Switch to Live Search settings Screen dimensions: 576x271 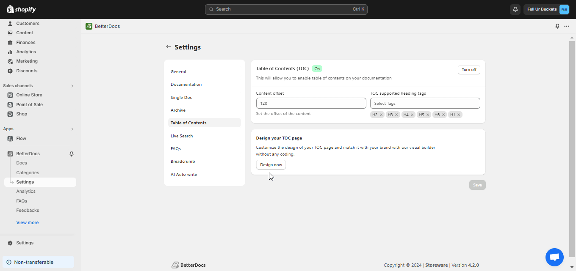point(182,136)
